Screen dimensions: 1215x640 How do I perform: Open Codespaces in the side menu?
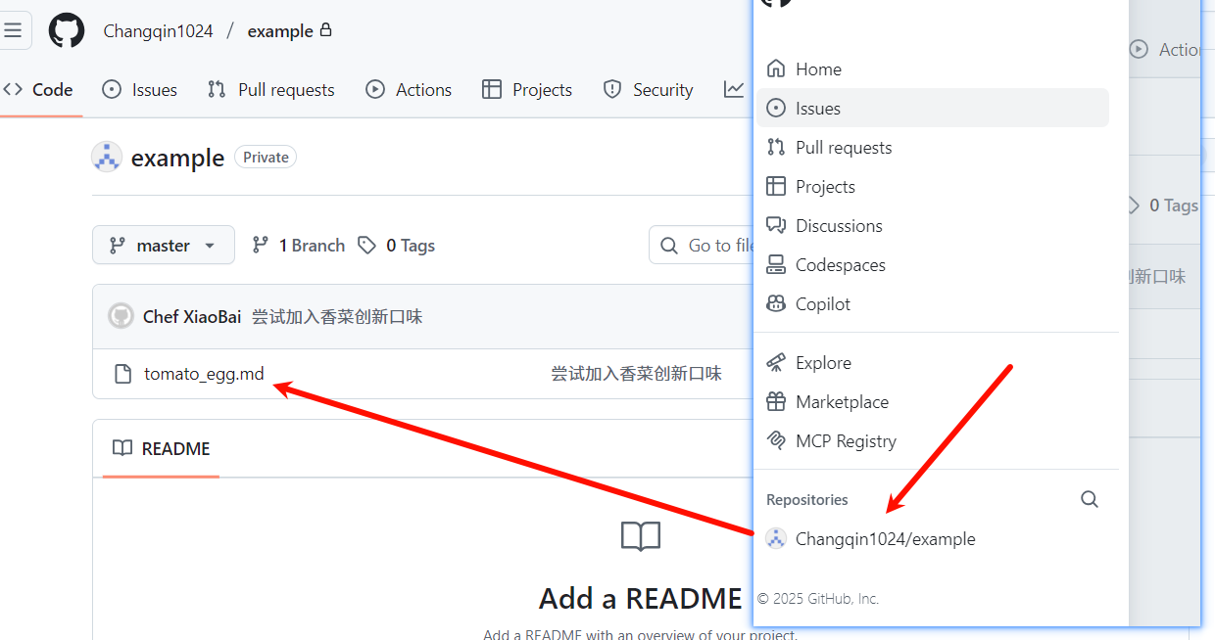933,265
